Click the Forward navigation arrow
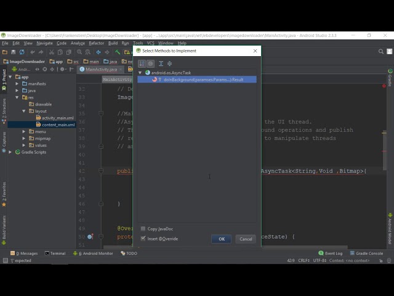This screenshot has height=296, width=394. click(x=107, y=52)
